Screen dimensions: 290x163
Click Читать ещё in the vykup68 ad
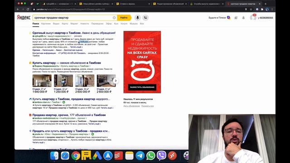[x=76, y=47]
